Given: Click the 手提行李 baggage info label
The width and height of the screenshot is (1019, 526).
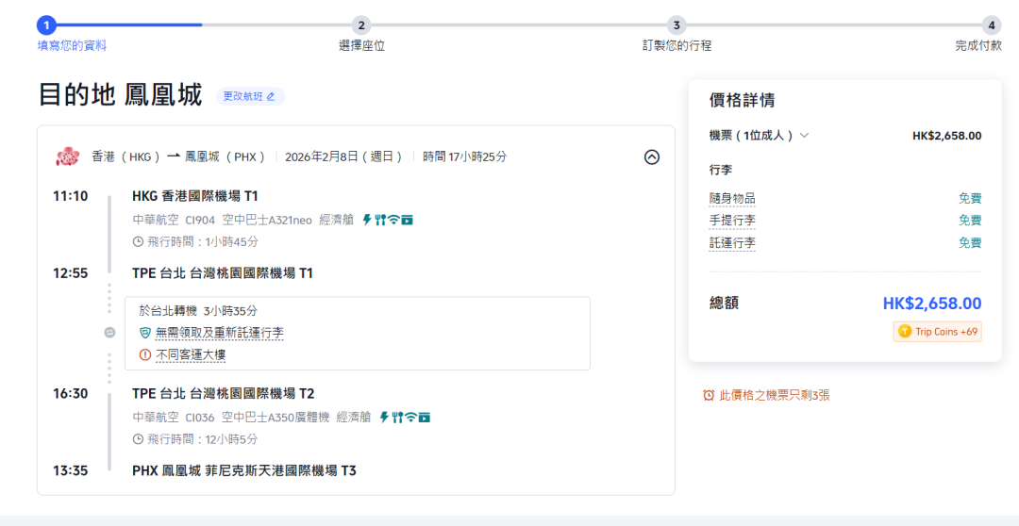Looking at the screenshot, I should click(x=732, y=221).
